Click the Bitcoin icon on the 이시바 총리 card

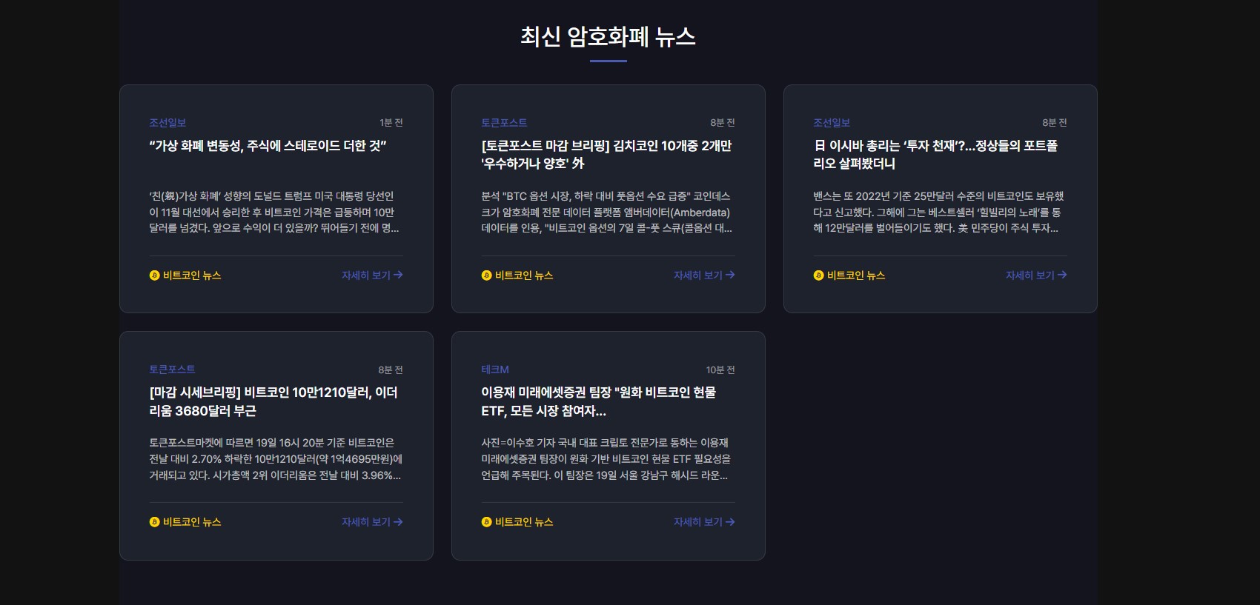pyautogui.click(x=818, y=275)
